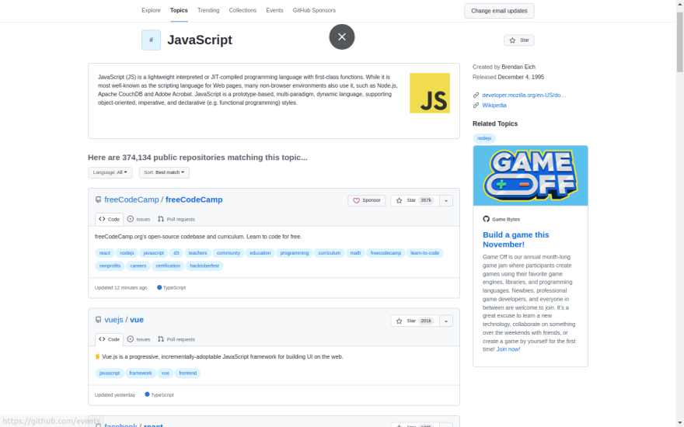Open the Language: All filter dropdown
This screenshot has height=427, width=684.
[x=110, y=172]
